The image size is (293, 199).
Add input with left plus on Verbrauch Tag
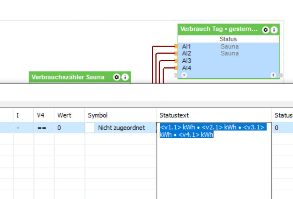click(184, 75)
